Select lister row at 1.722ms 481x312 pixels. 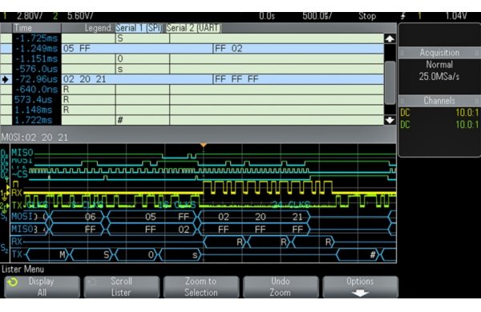192,120
